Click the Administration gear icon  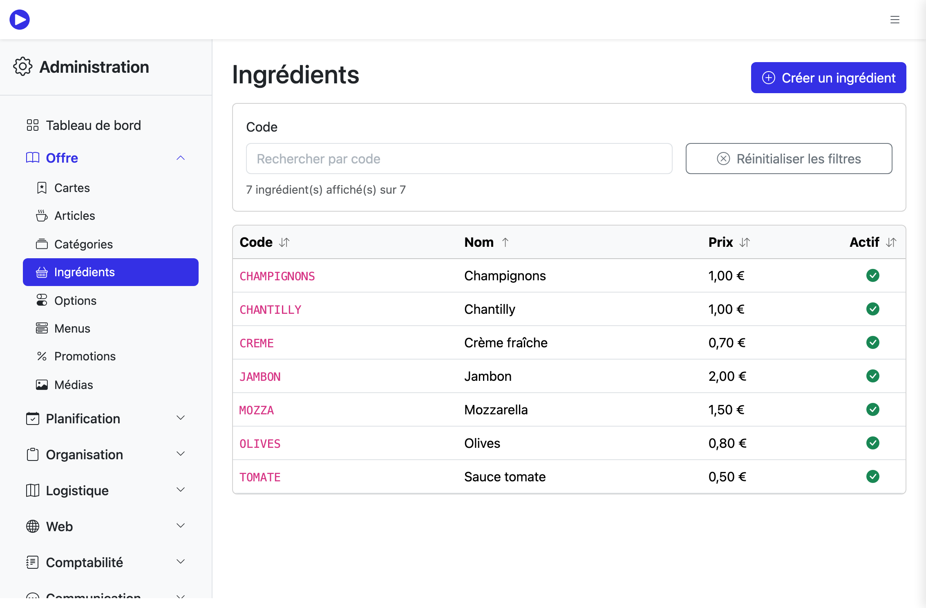pos(22,67)
